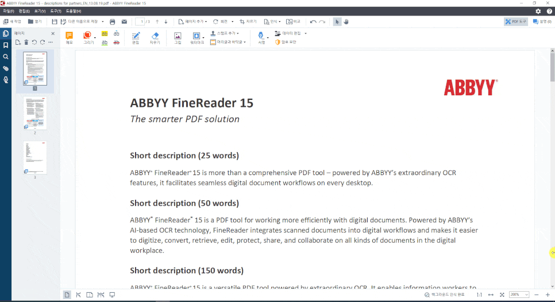Screen dimensions: 555x302
Task: Click the Compare (비교) button
Action: pyautogui.click(x=293, y=22)
